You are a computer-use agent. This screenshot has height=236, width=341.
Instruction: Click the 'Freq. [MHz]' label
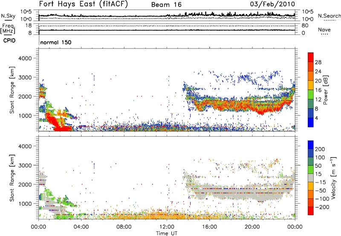click(x=8, y=29)
